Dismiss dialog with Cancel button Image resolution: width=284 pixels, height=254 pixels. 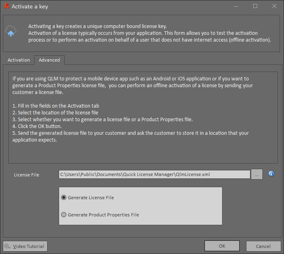[x=263, y=246]
